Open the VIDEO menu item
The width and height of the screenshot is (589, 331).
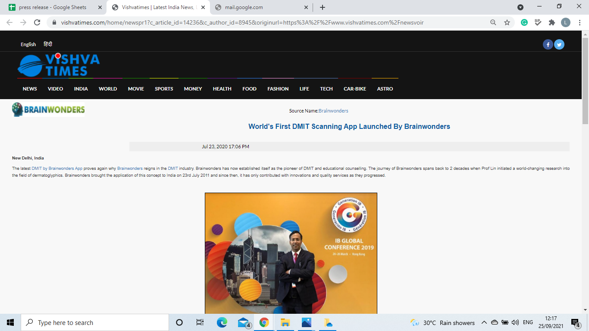tap(55, 89)
